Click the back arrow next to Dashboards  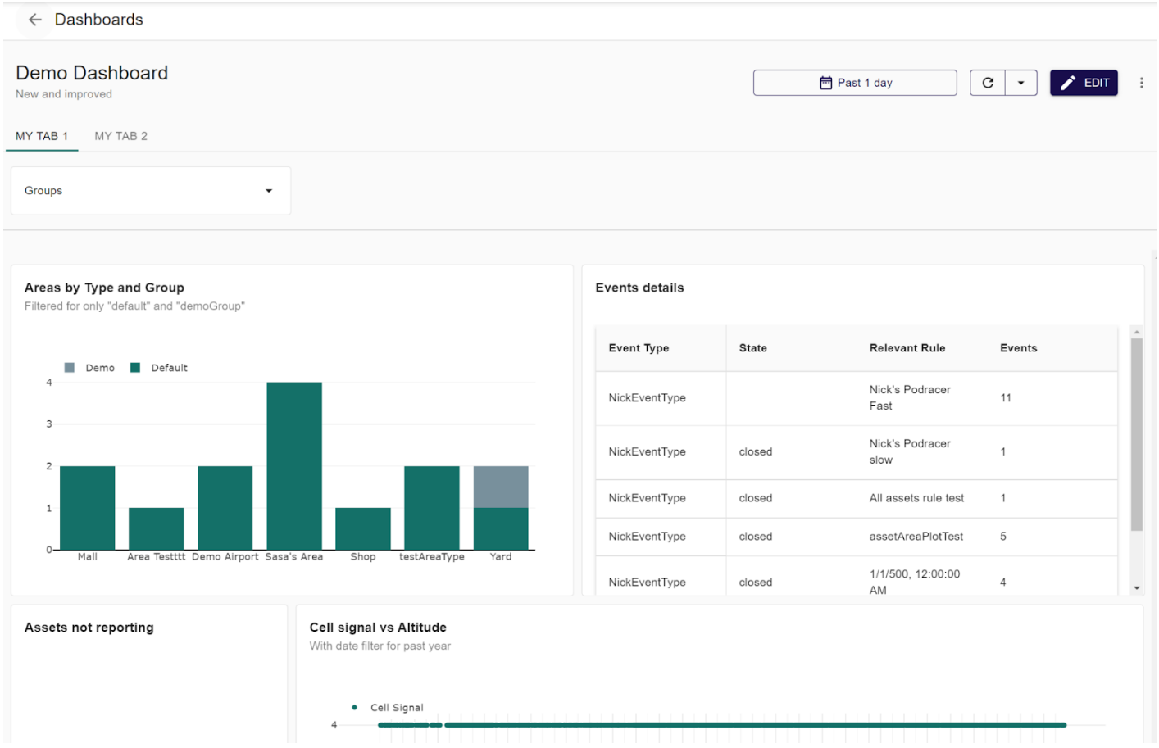click(x=34, y=20)
